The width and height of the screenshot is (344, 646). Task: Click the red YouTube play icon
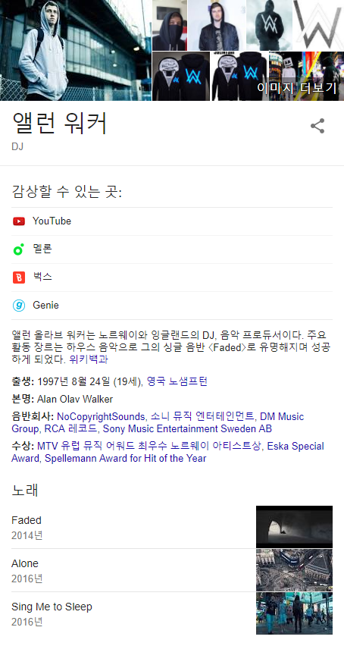pos(19,221)
